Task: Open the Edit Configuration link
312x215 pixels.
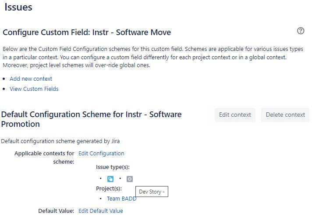Action: (x=101, y=154)
